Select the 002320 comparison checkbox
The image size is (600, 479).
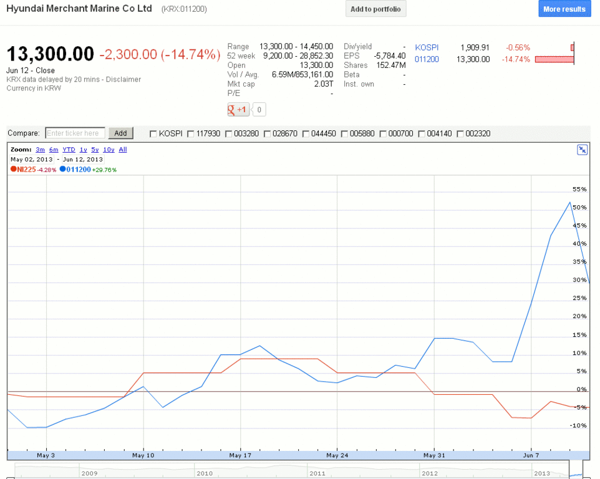click(x=460, y=133)
